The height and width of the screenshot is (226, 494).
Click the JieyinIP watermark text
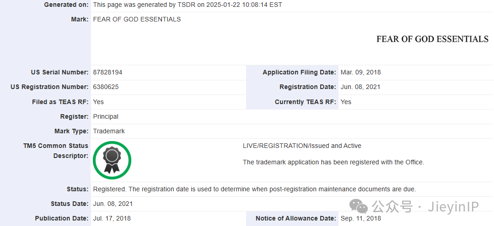point(453,207)
